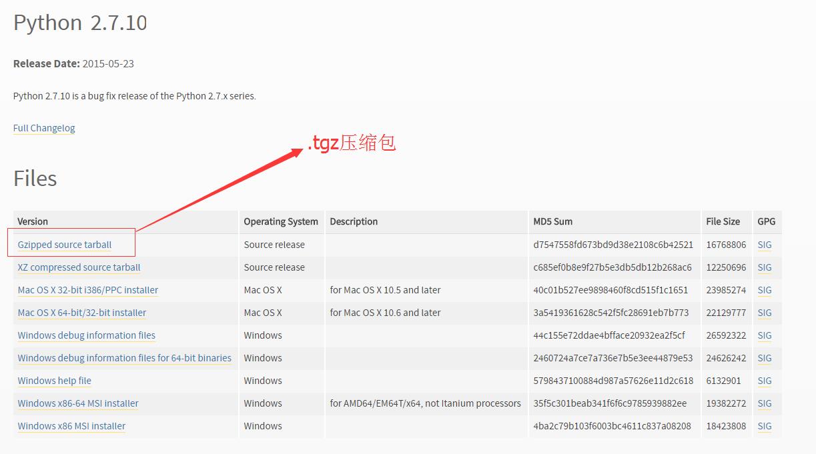Download the XZ compressed source tarball
This screenshot has width=816, height=454.
tap(77, 267)
